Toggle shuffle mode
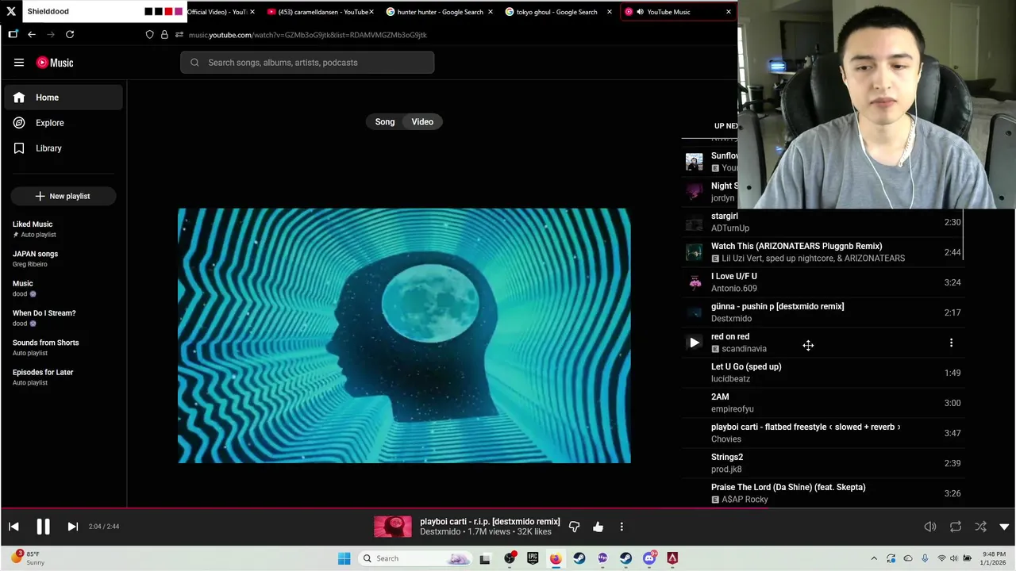This screenshot has width=1016, height=571. [x=981, y=527]
